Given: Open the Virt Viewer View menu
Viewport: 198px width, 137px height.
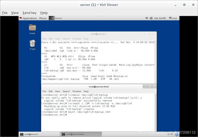Looking at the screenshot, I should [15, 13].
